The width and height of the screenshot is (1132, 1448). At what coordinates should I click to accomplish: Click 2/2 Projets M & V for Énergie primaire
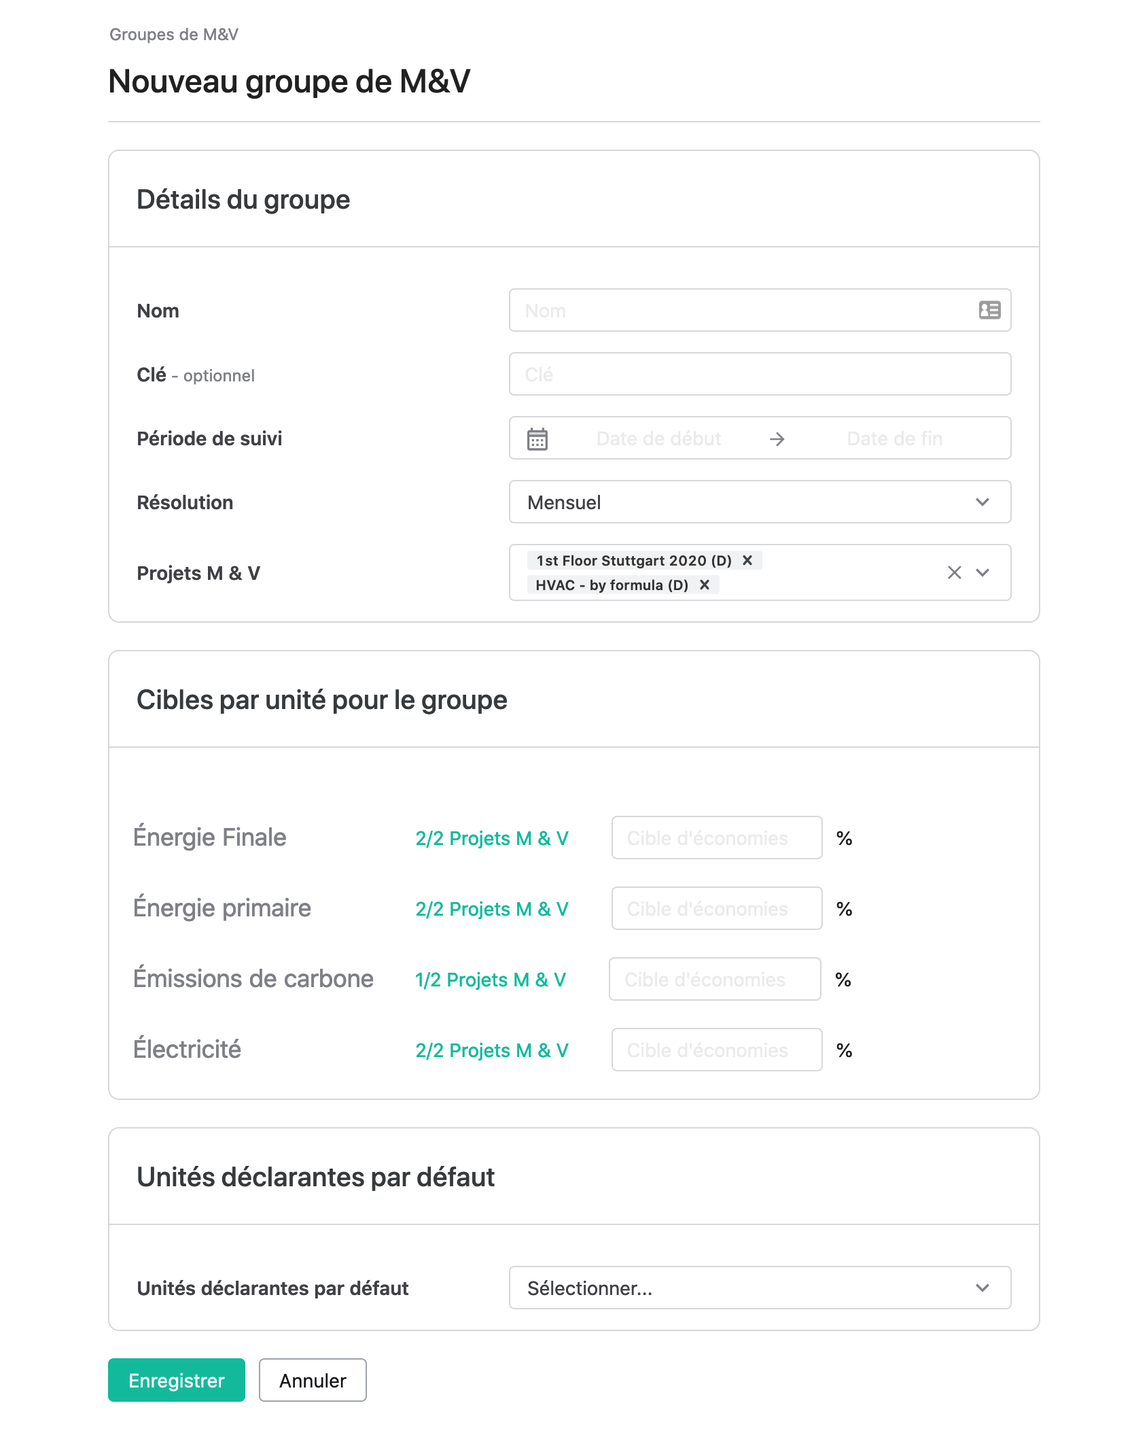tap(492, 909)
